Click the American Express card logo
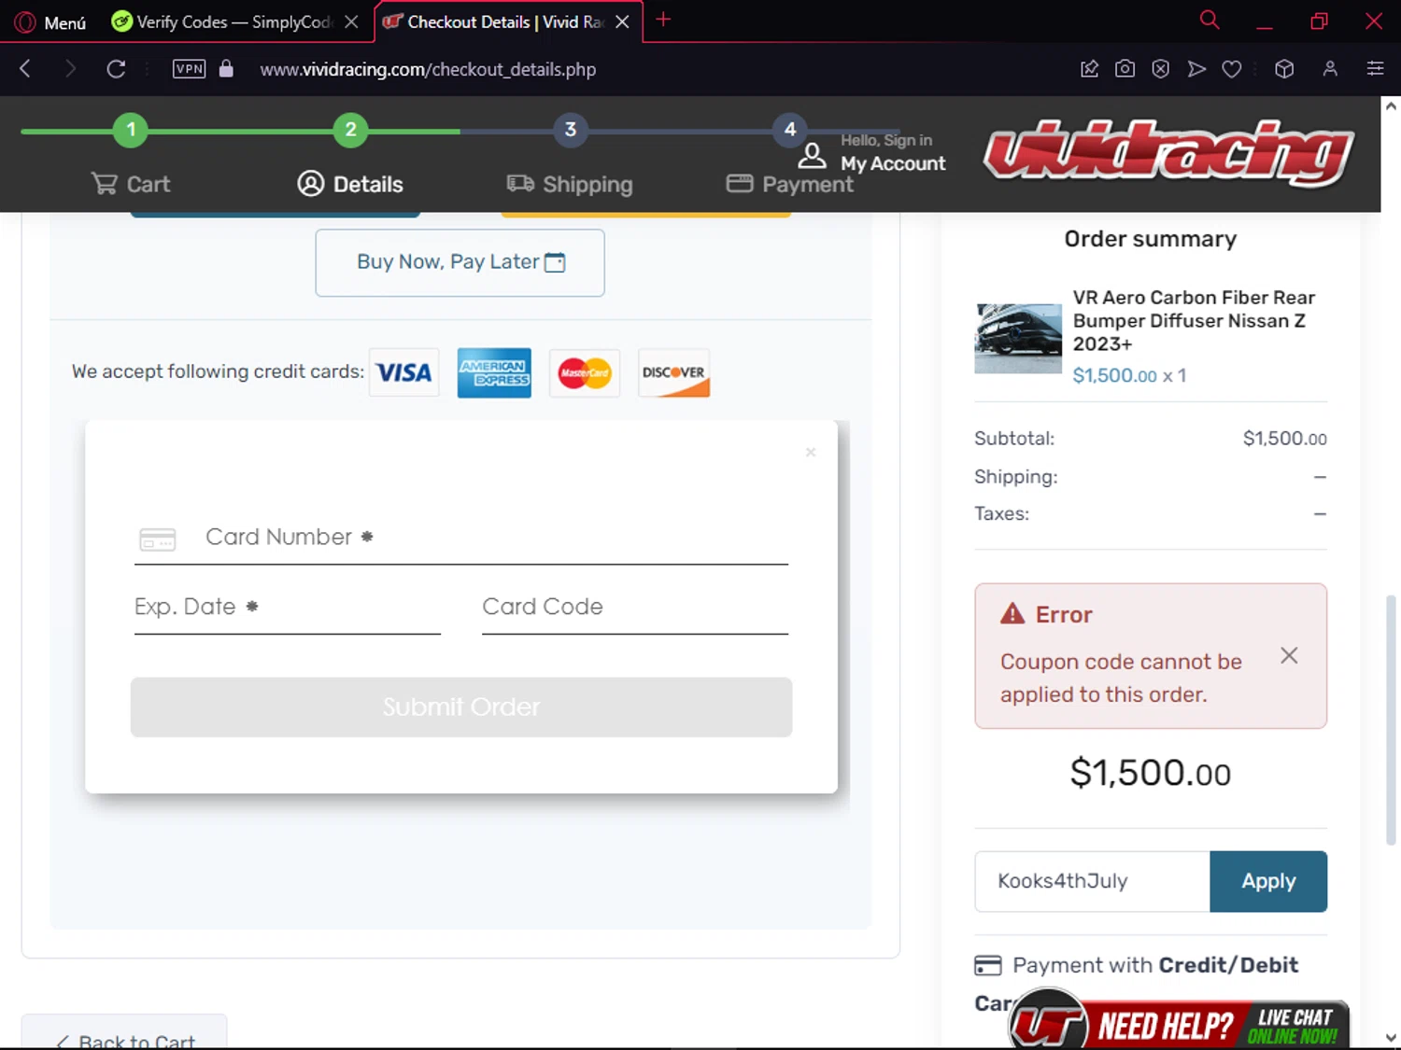1401x1050 pixels. (494, 372)
